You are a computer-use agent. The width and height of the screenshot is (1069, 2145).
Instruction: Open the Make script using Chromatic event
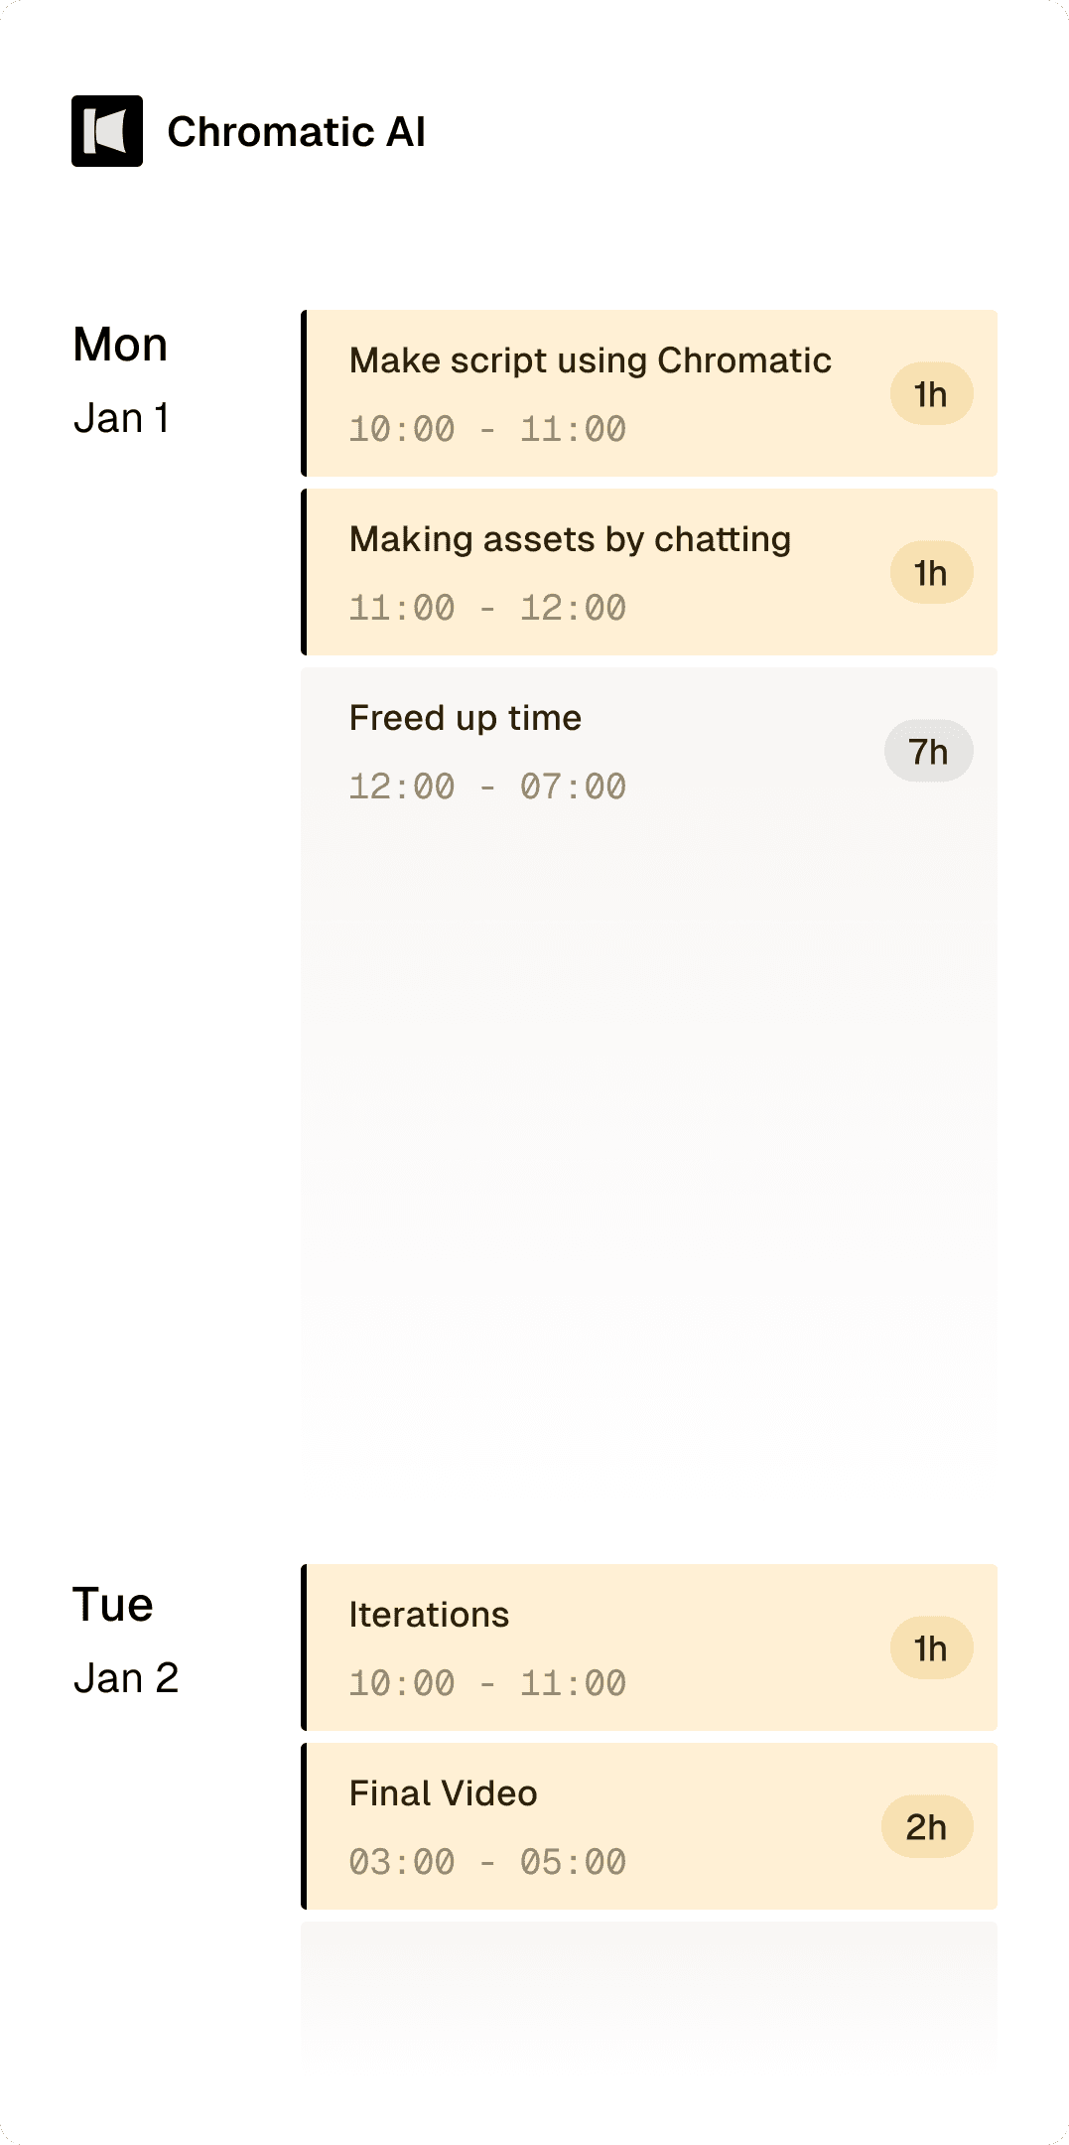coord(590,360)
